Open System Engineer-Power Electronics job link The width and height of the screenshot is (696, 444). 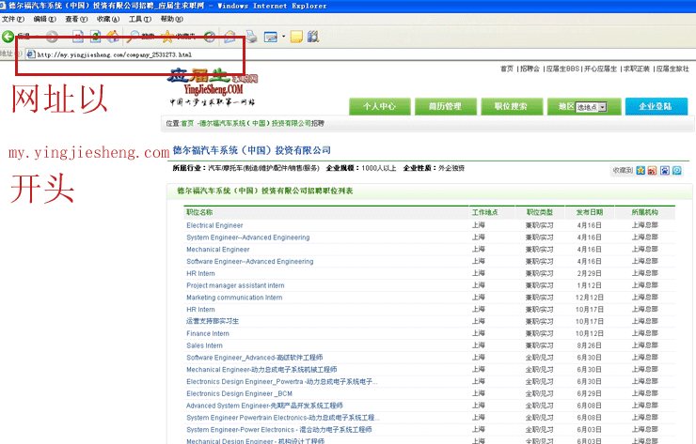pos(279,429)
